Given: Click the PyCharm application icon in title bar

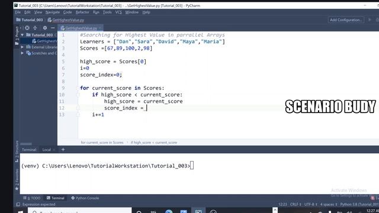Looking at the screenshot, I should tap(16, 5).
